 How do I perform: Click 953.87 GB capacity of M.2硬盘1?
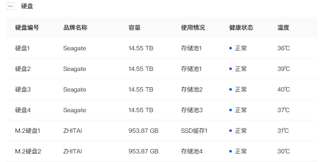[143, 131]
